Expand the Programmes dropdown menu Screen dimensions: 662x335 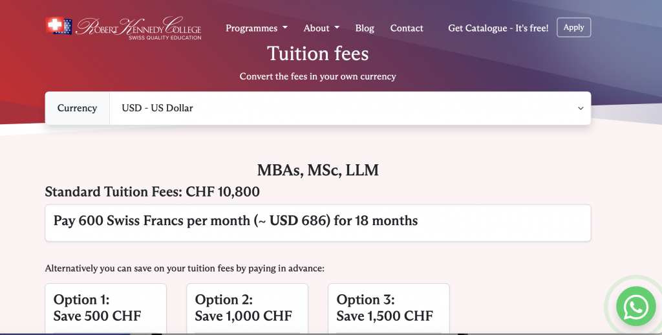click(x=257, y=28)
